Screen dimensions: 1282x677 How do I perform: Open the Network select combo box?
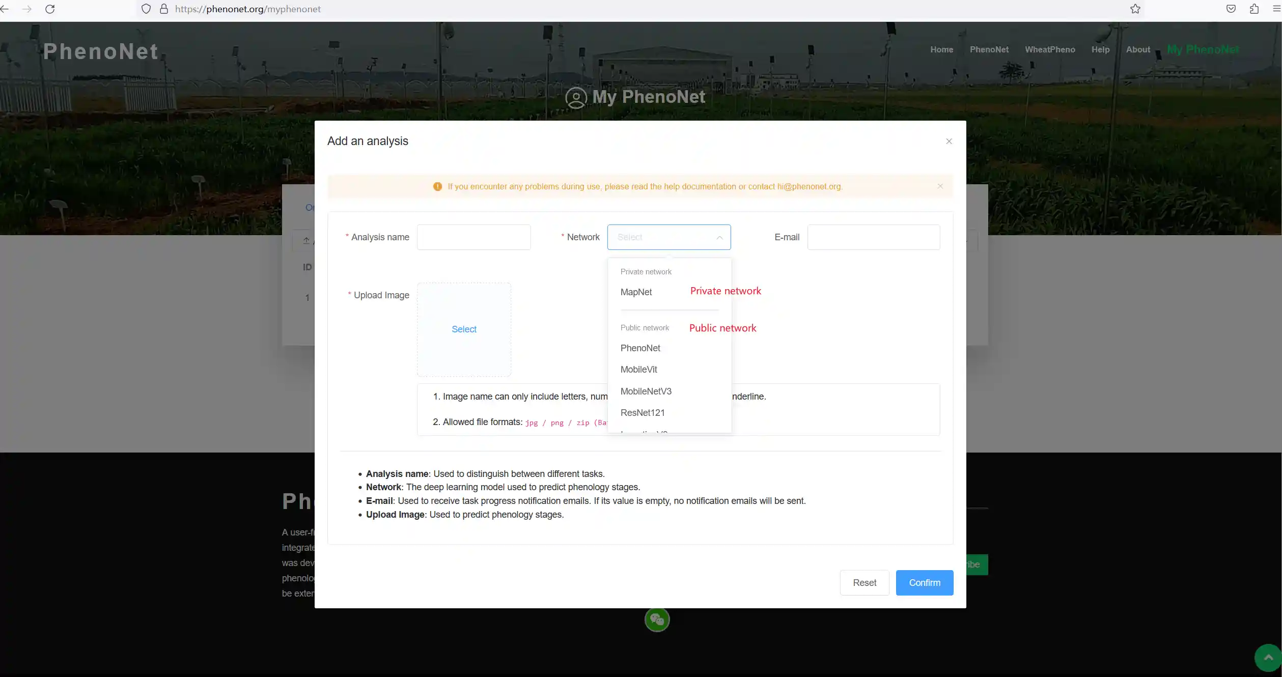[669, 237]
